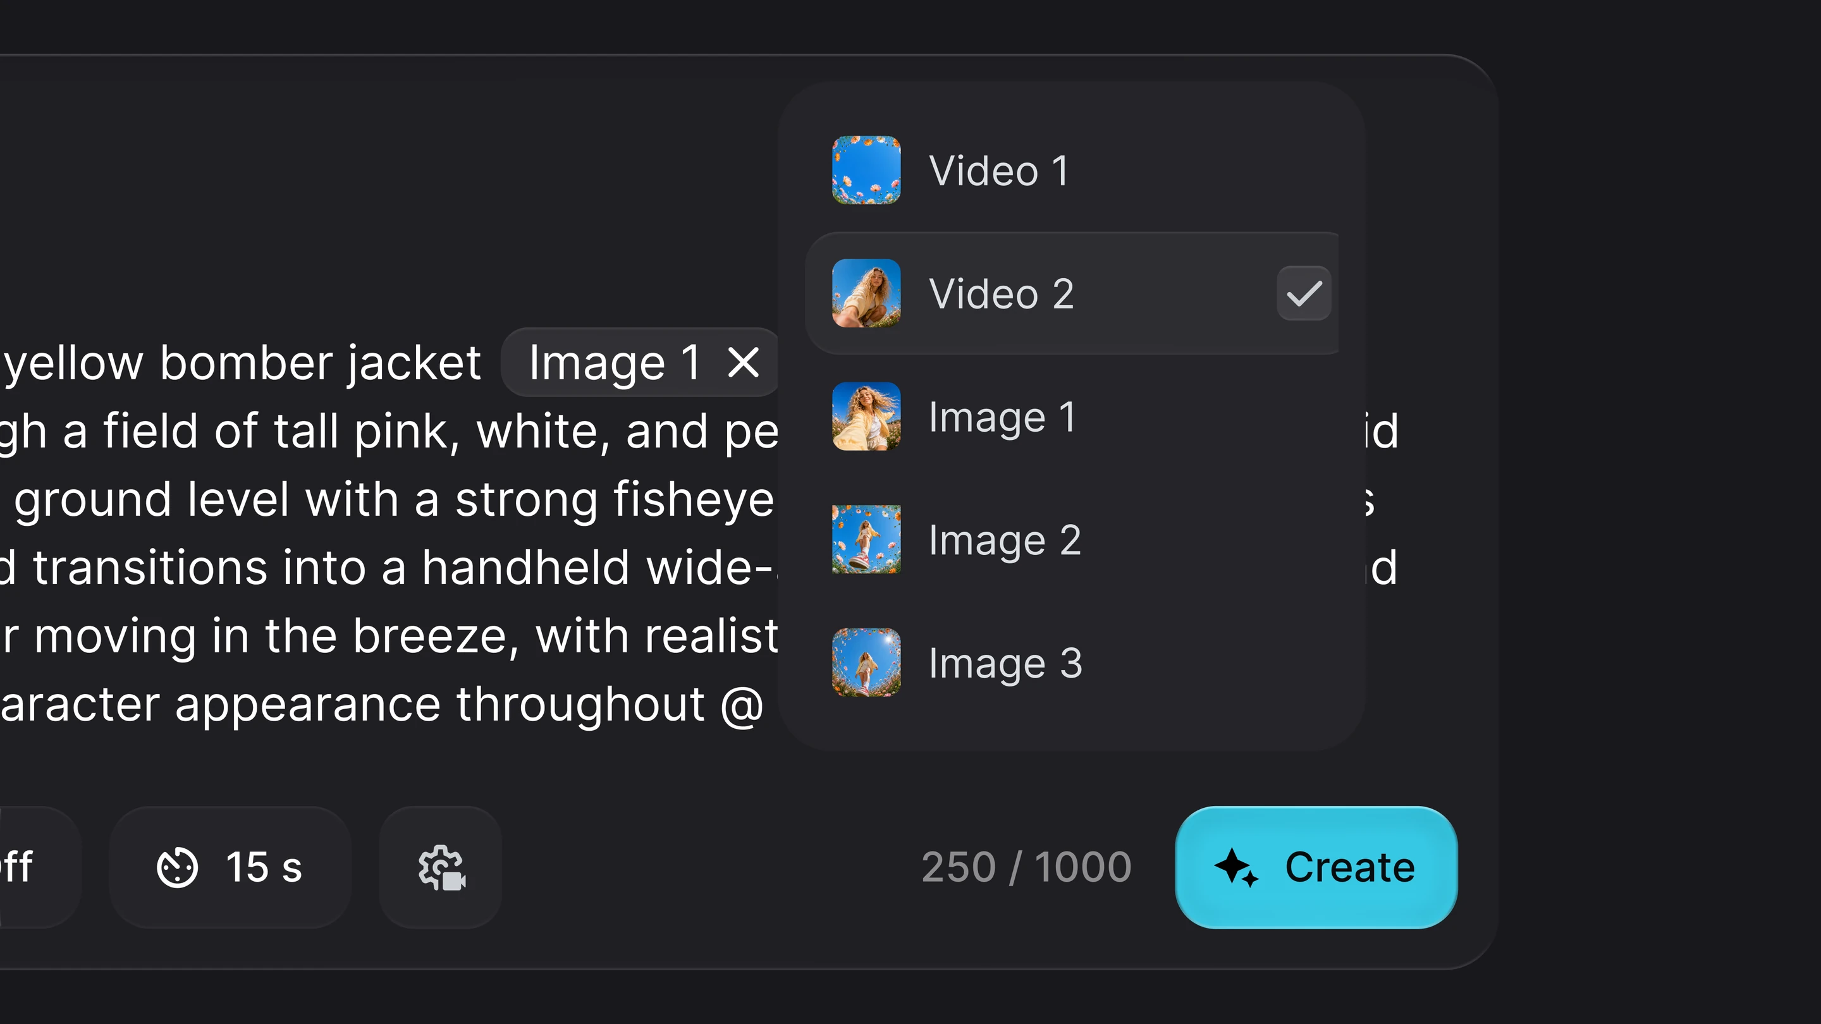Choose Image 2 from the reference list
Image resolution: width=1821 pixels, height=1024 pixels.
[1071, 539]
